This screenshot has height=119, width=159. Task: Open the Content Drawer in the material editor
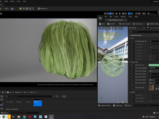click(104, 105)
